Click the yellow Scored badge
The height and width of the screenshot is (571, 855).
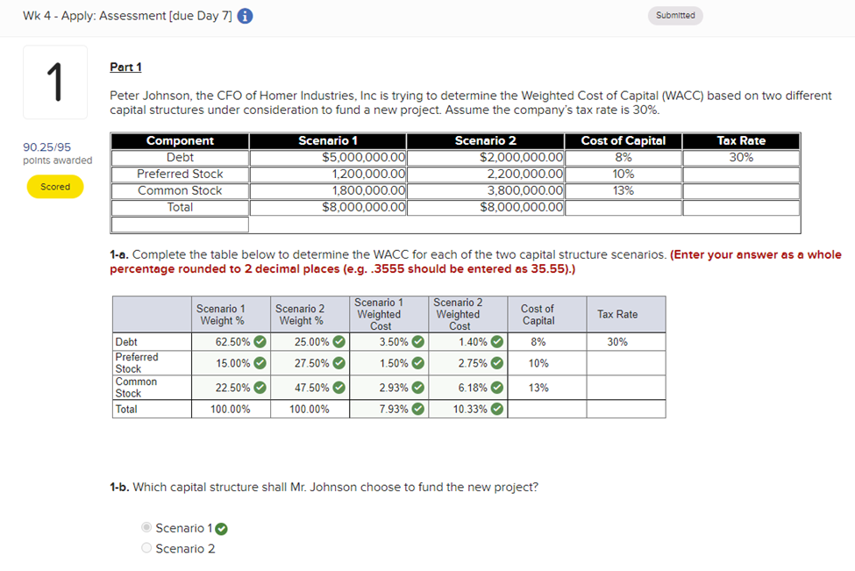tap(54, 187)
